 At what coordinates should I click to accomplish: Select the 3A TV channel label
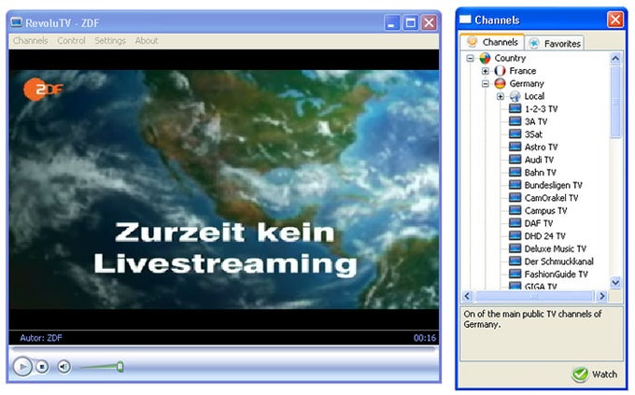pos(536,121)
